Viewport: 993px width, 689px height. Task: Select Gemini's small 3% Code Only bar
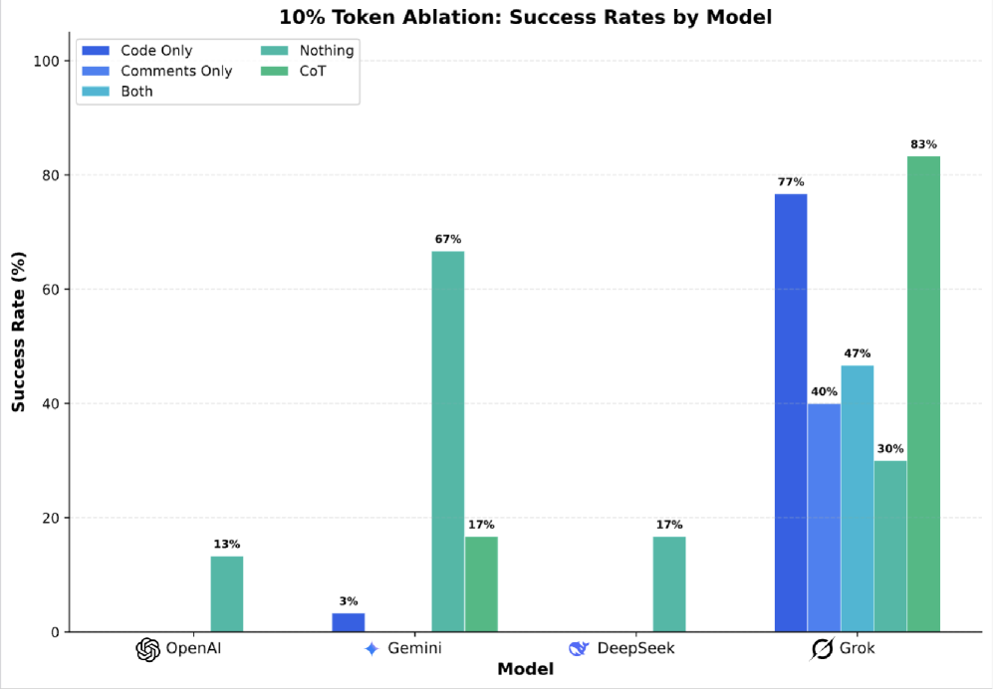point(348,622)
